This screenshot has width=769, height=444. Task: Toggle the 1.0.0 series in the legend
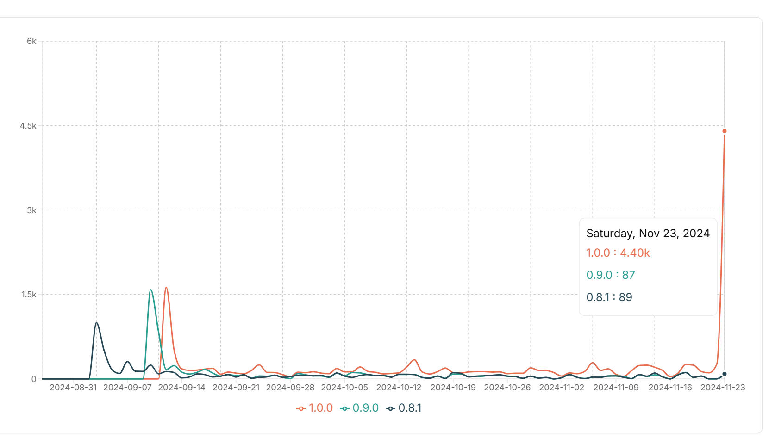315,408
